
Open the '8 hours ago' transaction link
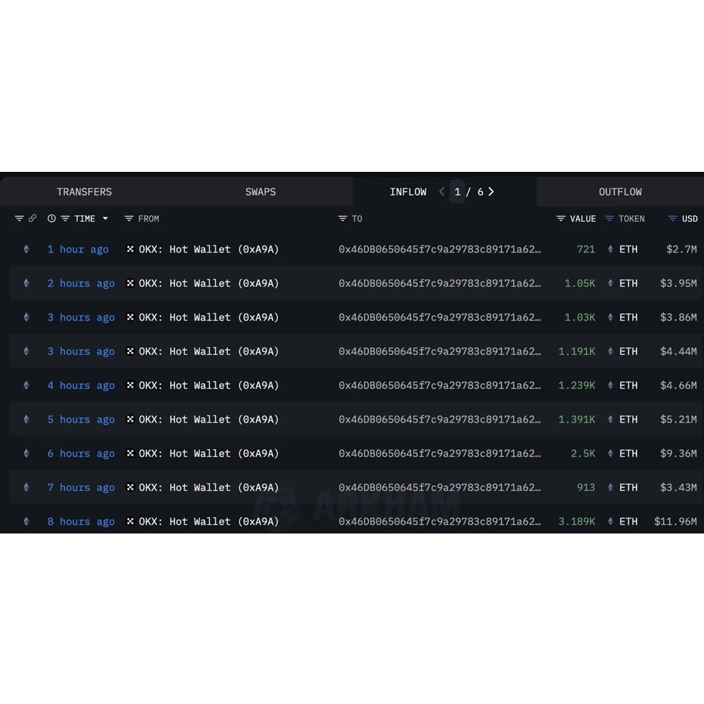pyautogui.click(x=81, y=522)
